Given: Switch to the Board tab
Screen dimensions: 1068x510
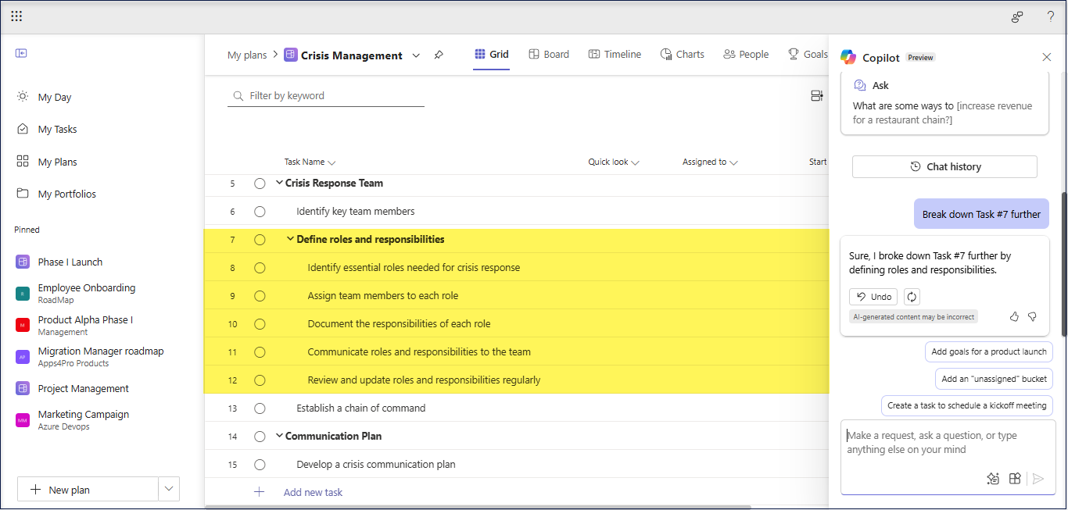Looking at the screenshot, I should [548, 55].
